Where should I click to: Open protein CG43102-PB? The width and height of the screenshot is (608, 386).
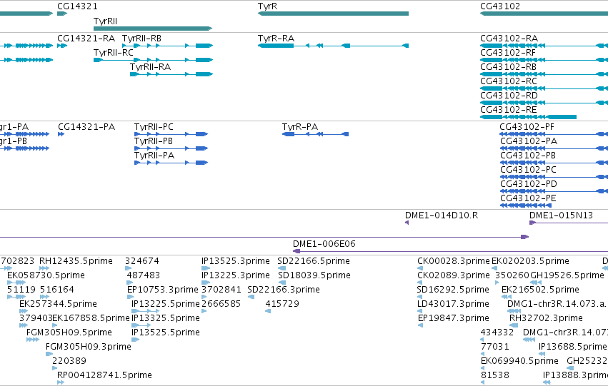point(528,156)
